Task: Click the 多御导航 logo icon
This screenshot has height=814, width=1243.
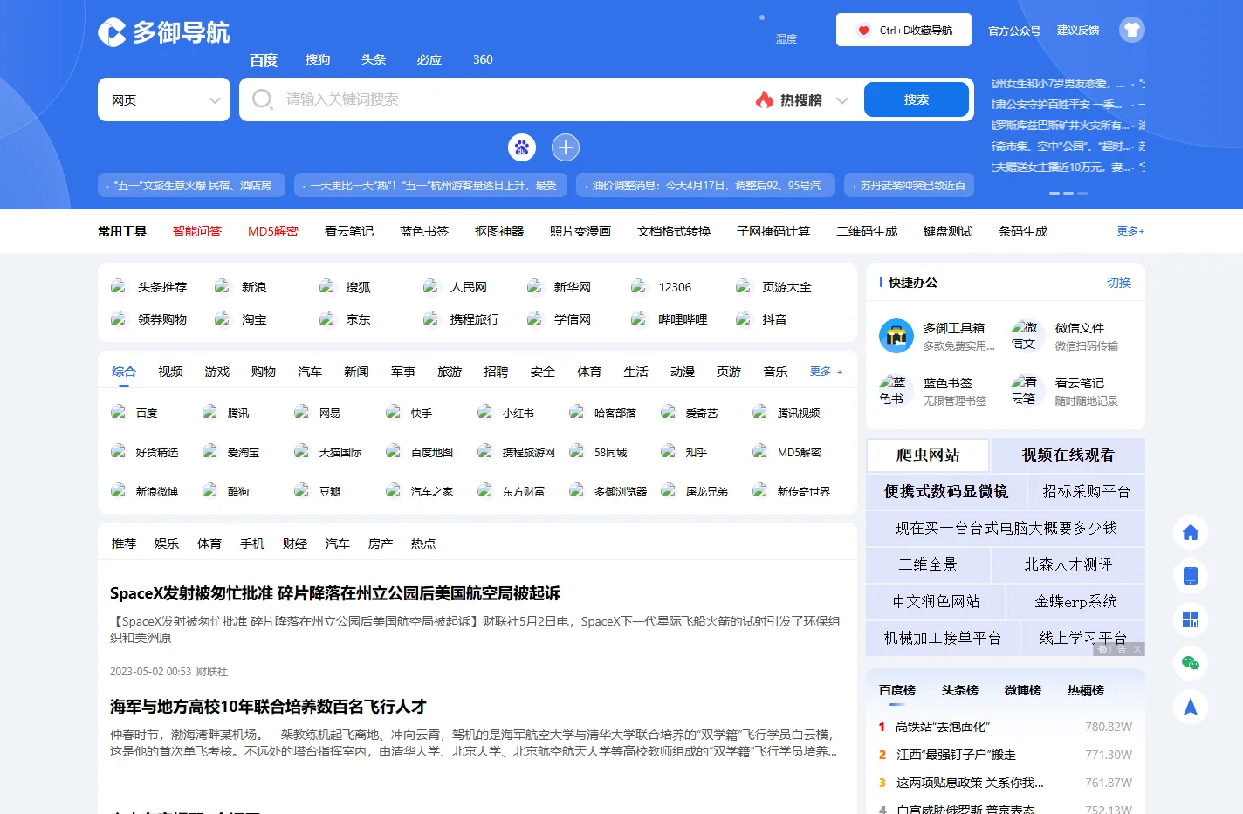Action: pyautogui.click(x=112, y=32)
